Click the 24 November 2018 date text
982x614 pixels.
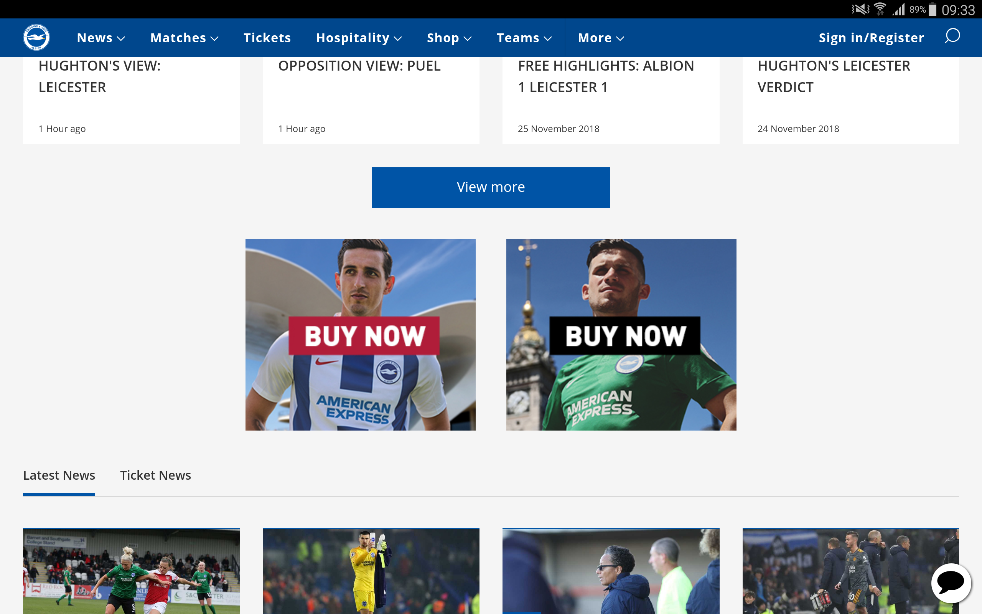pyautogui.click(x=798, y=129)
